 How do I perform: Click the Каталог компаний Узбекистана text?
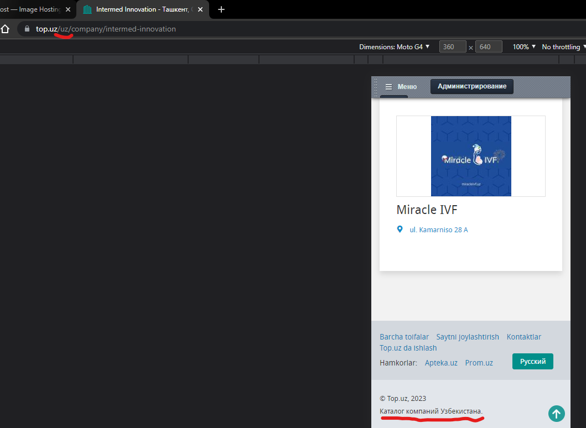tap(431, 411)
